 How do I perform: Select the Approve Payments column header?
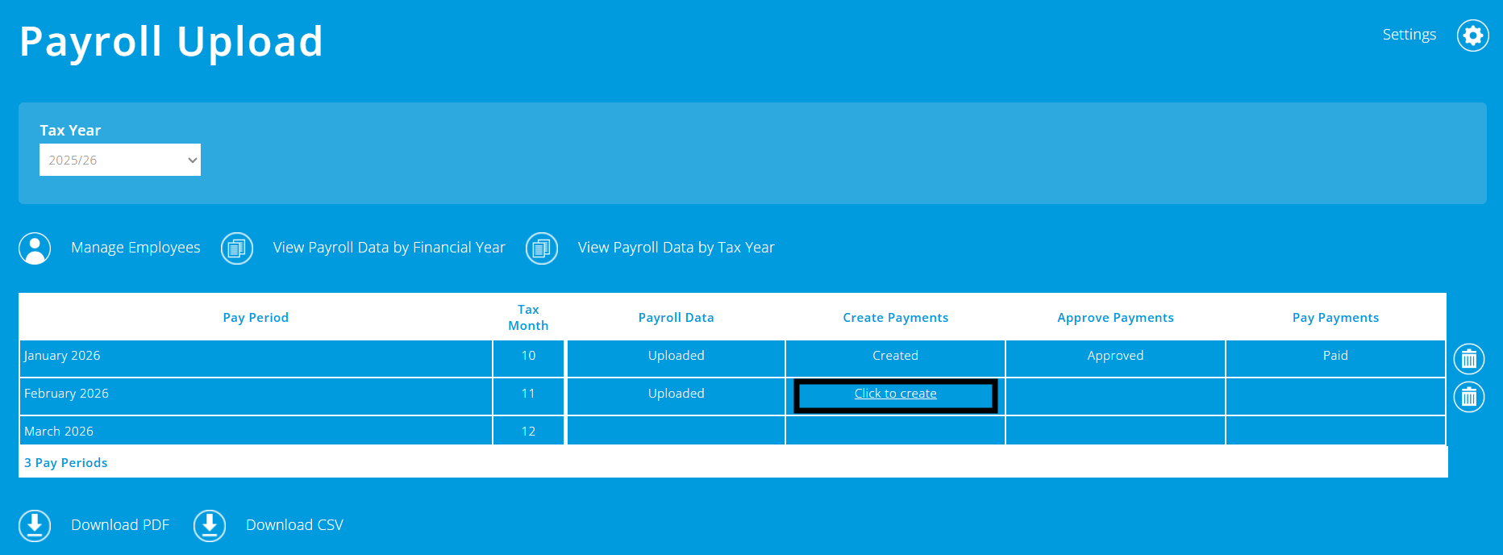[x=1115, y=318]
